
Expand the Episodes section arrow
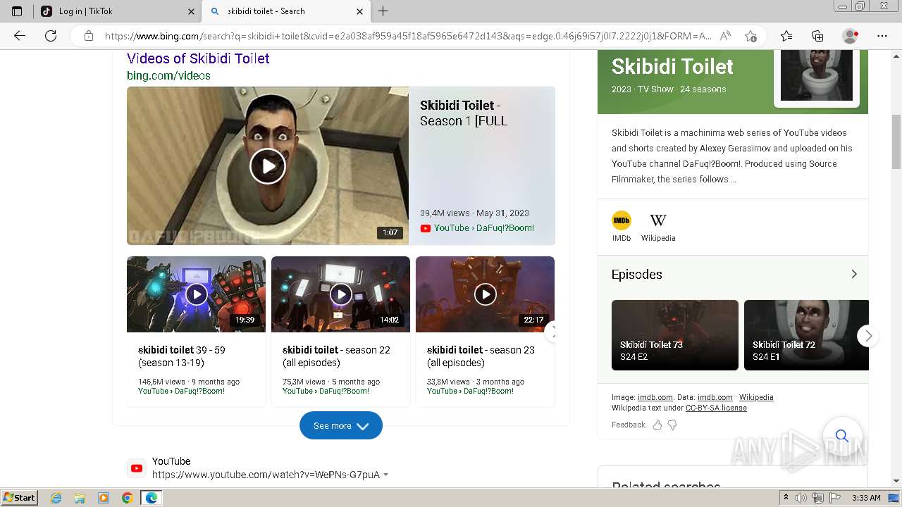tap(854, 274)
